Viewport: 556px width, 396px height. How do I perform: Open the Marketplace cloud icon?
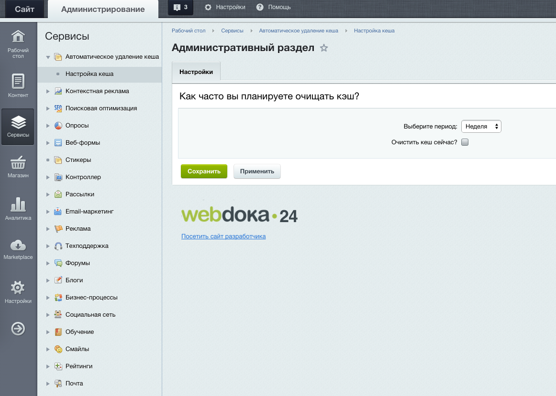point(18,245)
